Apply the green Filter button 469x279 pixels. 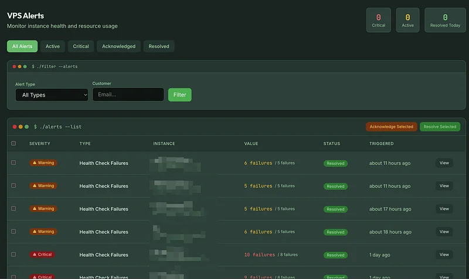pyautogui.click(x=180, y=95)
